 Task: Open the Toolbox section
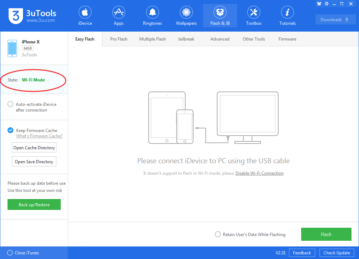(254, 16)
